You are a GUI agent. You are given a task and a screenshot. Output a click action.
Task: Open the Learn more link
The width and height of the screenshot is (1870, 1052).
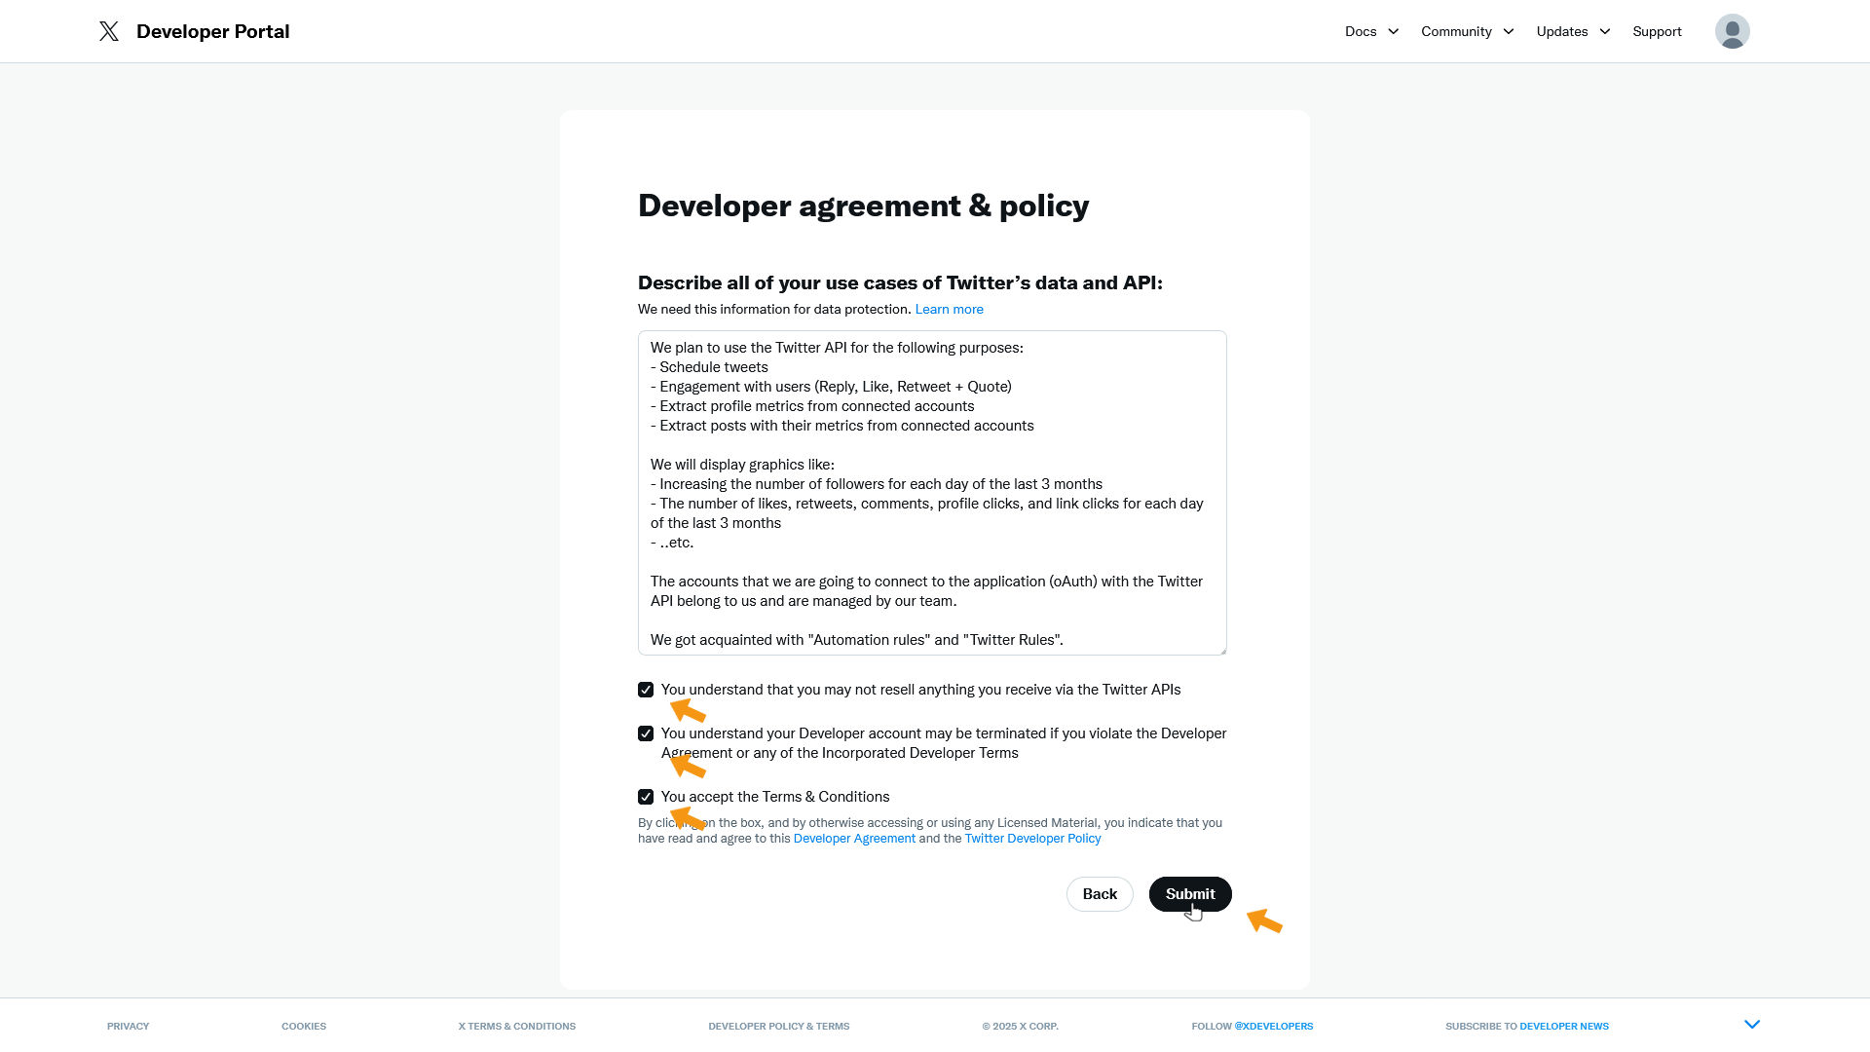pos(949,310)
